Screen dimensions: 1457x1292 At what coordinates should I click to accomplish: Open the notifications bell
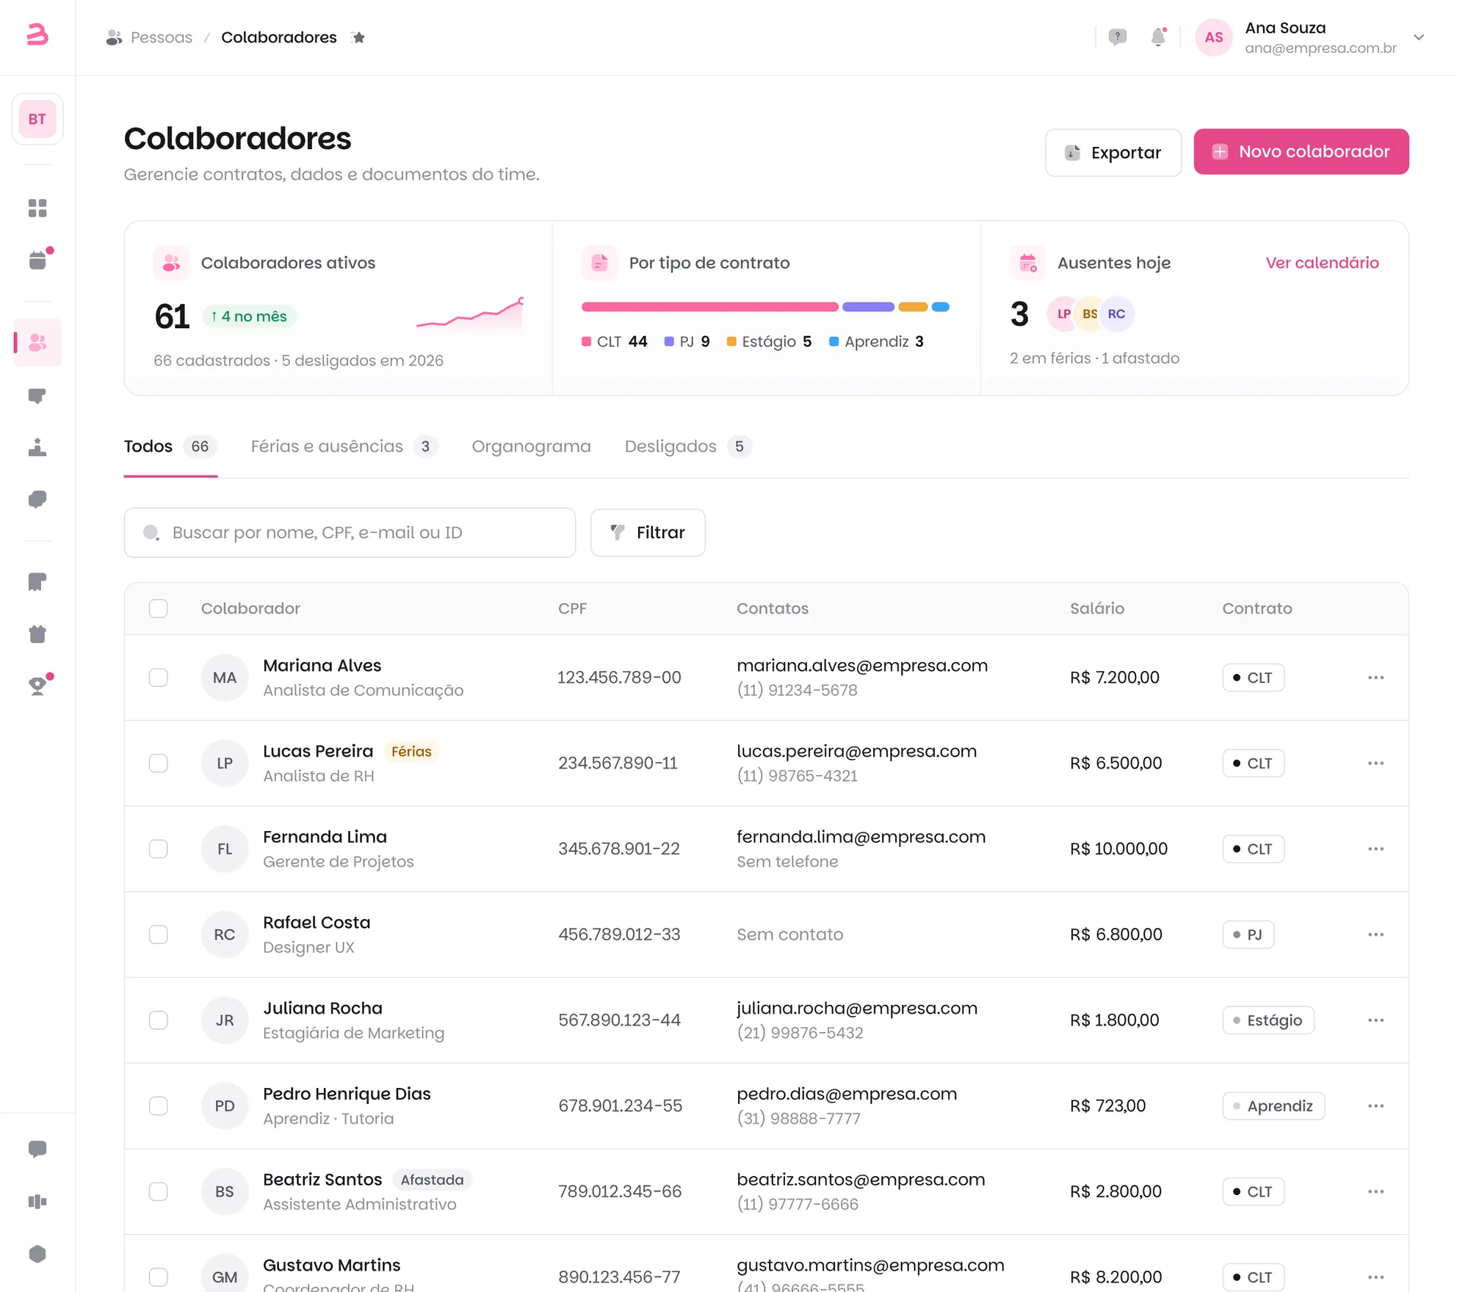point(1158,37)
